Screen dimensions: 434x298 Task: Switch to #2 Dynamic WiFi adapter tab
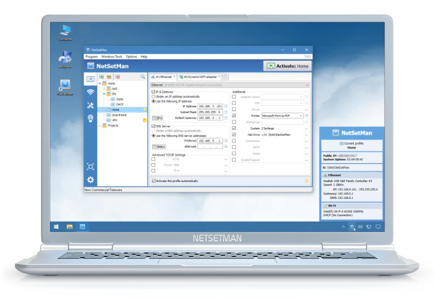[200, 77]
